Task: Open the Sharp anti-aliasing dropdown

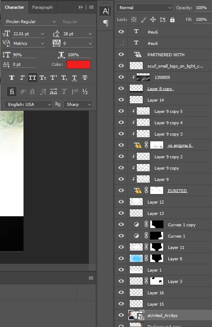Action: pyautogui.click(x=78, y=105)
